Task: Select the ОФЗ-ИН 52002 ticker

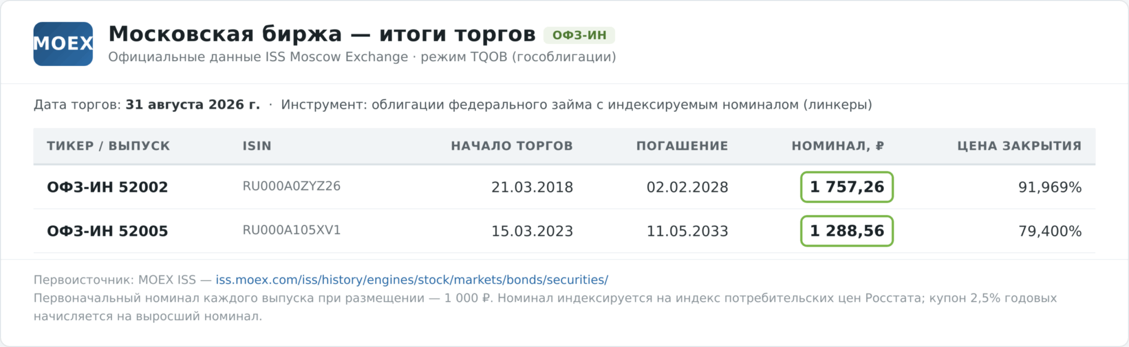Action: (107, 187)
